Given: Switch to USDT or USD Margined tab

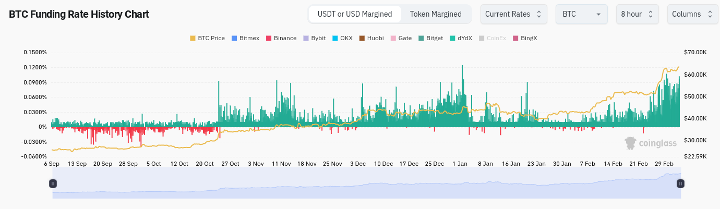Looking at the screenshot, I should [x=355, y=14].
